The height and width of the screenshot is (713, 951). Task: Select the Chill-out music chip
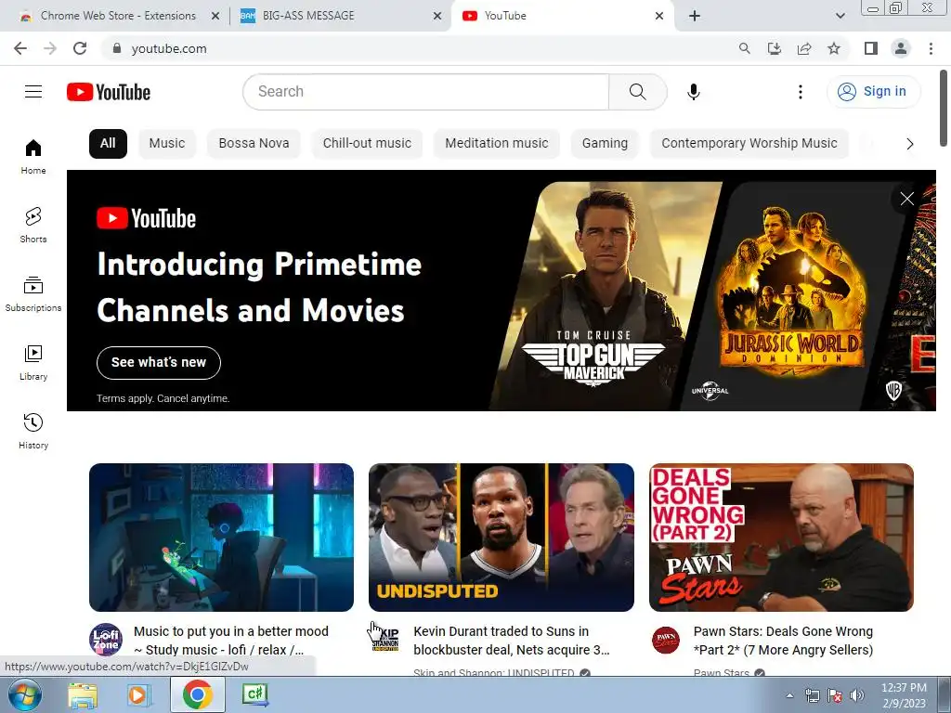367,144
